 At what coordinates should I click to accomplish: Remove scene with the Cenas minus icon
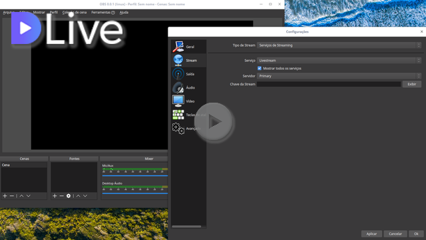[12, 196]
